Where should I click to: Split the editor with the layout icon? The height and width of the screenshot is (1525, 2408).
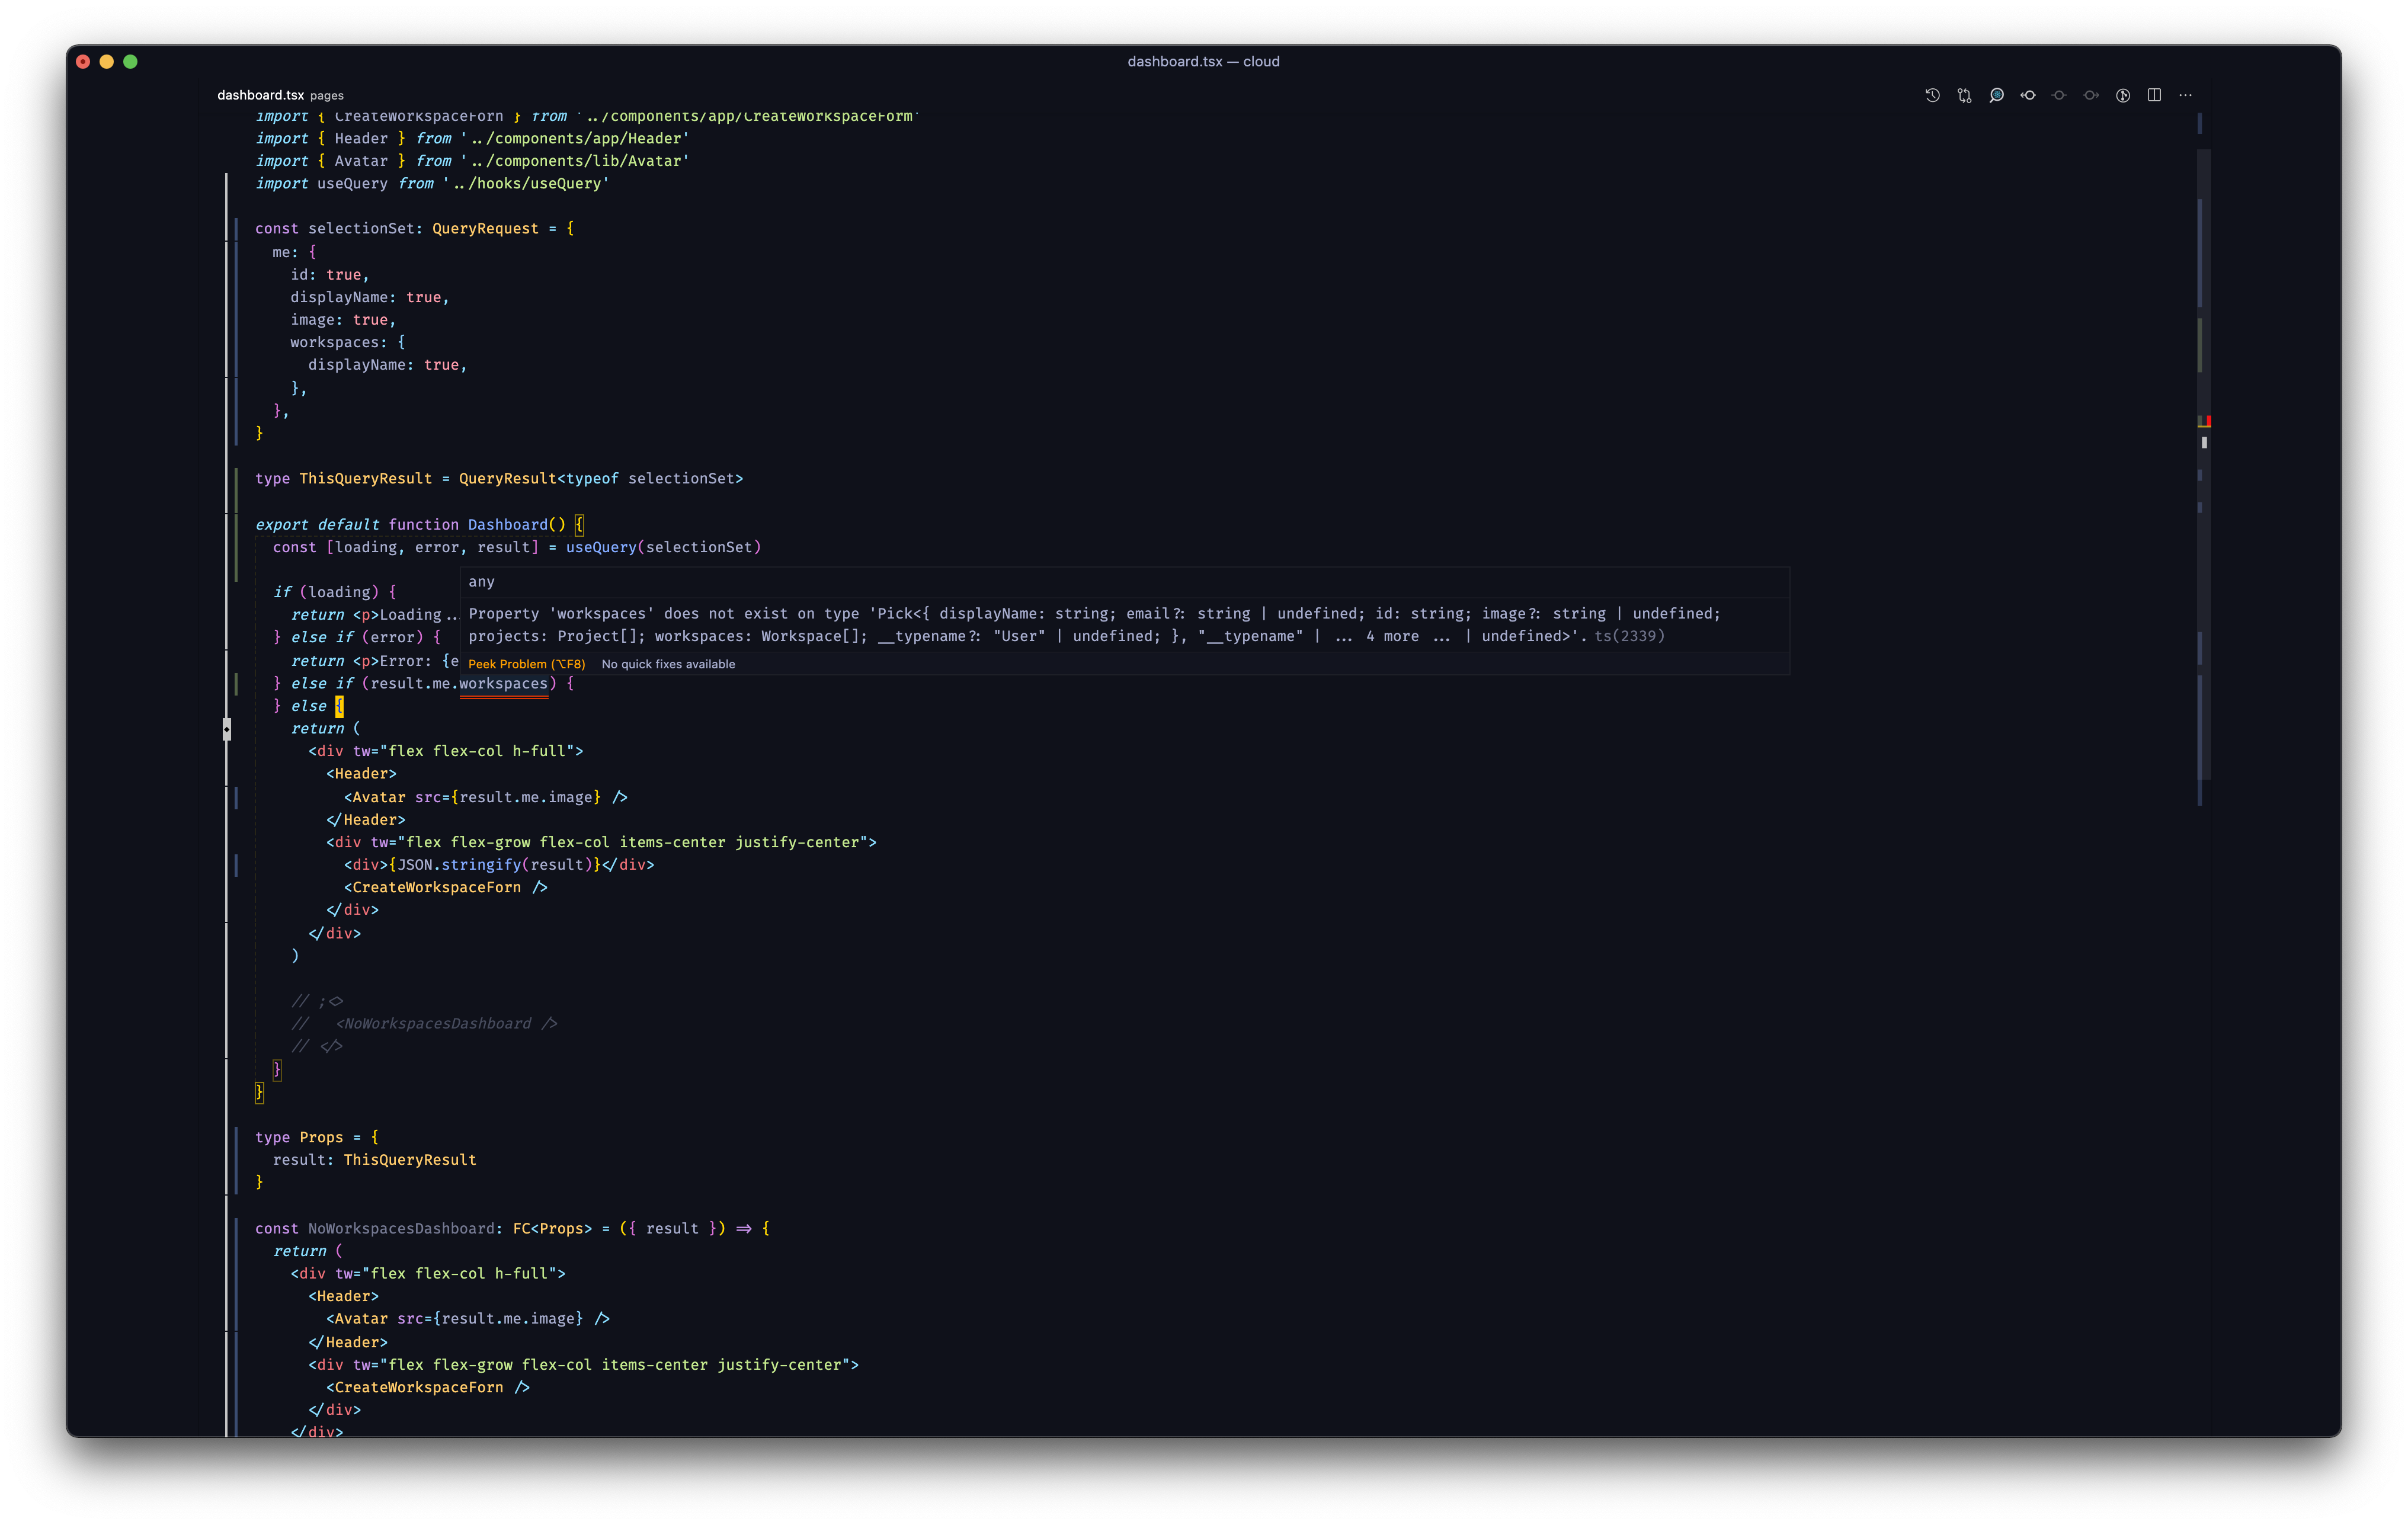2154,95
